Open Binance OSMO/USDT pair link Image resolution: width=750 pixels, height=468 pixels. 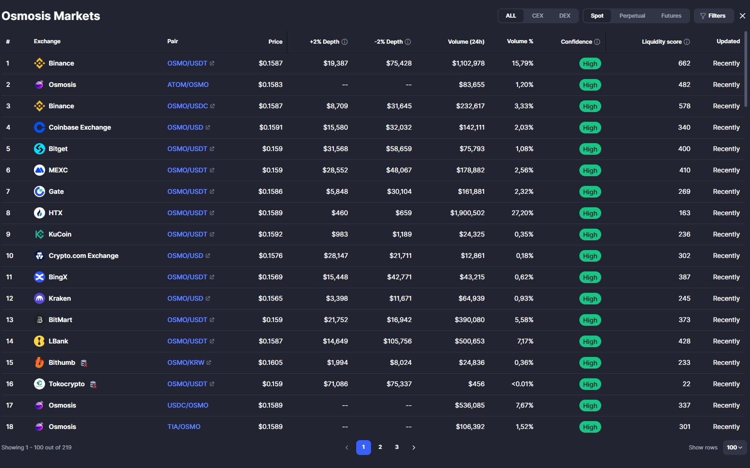187,63
